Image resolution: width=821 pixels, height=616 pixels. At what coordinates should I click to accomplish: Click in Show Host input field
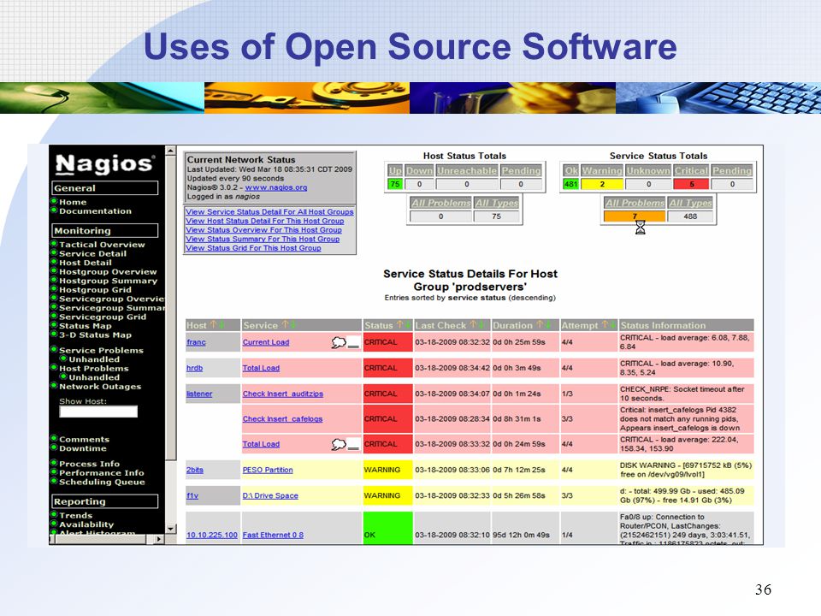(x=98, y=412)
